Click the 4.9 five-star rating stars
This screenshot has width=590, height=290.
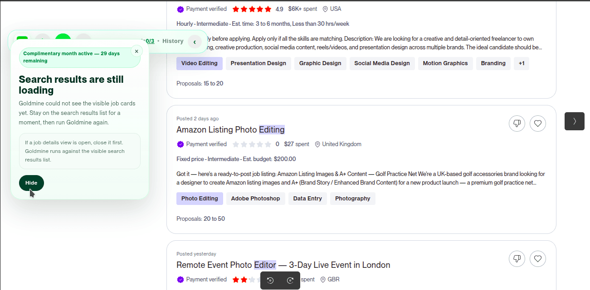click(x=252, y=9)
